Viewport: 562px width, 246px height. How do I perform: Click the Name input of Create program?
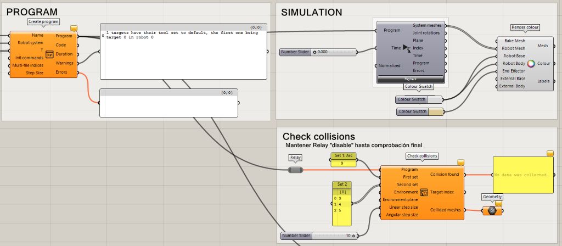click(x=37, y=35)
